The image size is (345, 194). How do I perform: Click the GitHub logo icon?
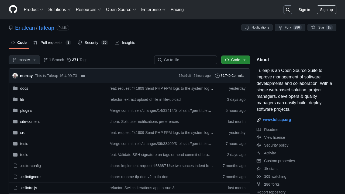pyautogui.click(x=13, y=9)
